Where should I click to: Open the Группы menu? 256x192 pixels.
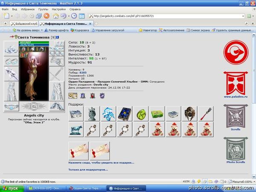point(43,9)
